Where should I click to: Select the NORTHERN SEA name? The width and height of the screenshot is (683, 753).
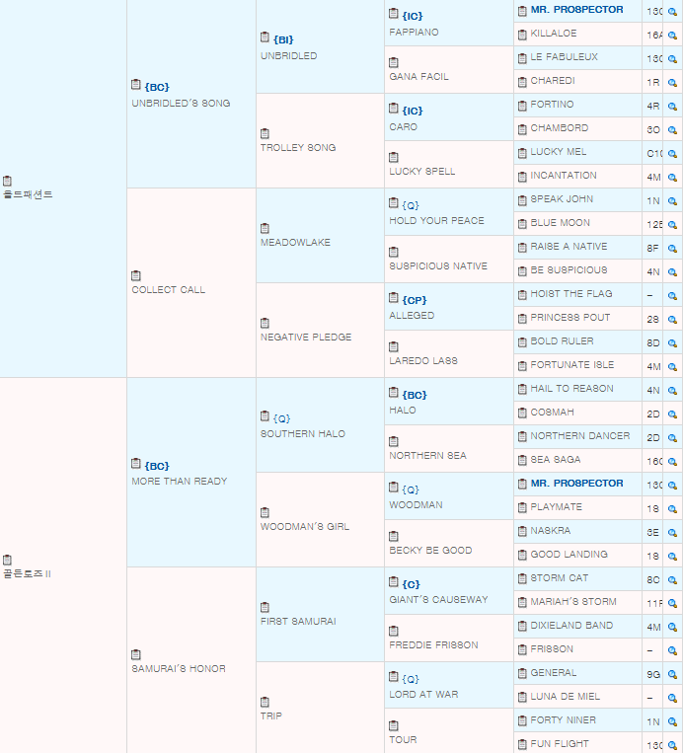(x=427, y=455)
